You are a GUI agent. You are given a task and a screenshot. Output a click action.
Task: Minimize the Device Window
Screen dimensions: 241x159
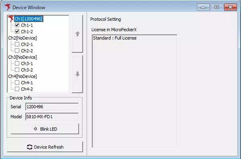[203, 7]
